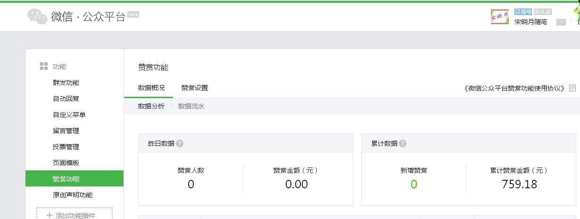Select the 数据概况 tab
The height and width of the screenshot is (219, 580).
tap(151, 88)
